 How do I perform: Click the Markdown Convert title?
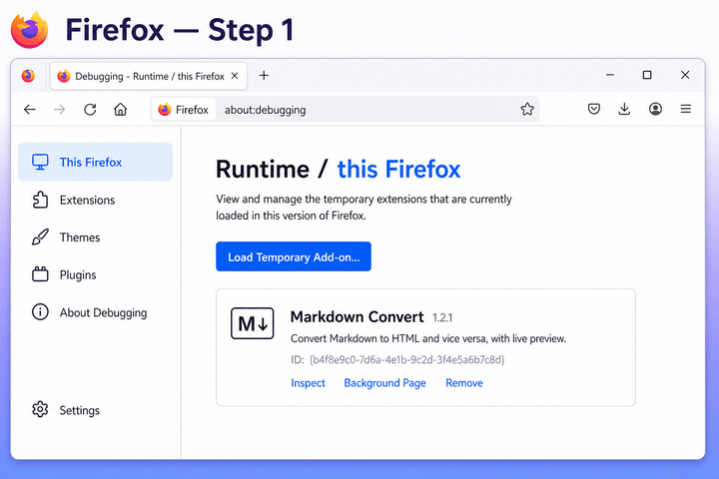[358, 316]
